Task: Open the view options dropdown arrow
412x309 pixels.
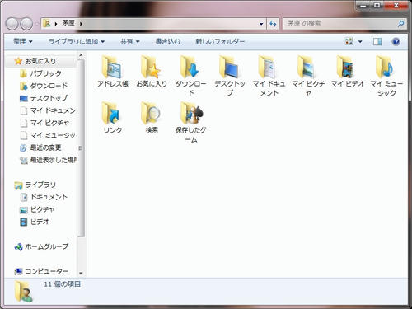Action: point(360,42)
